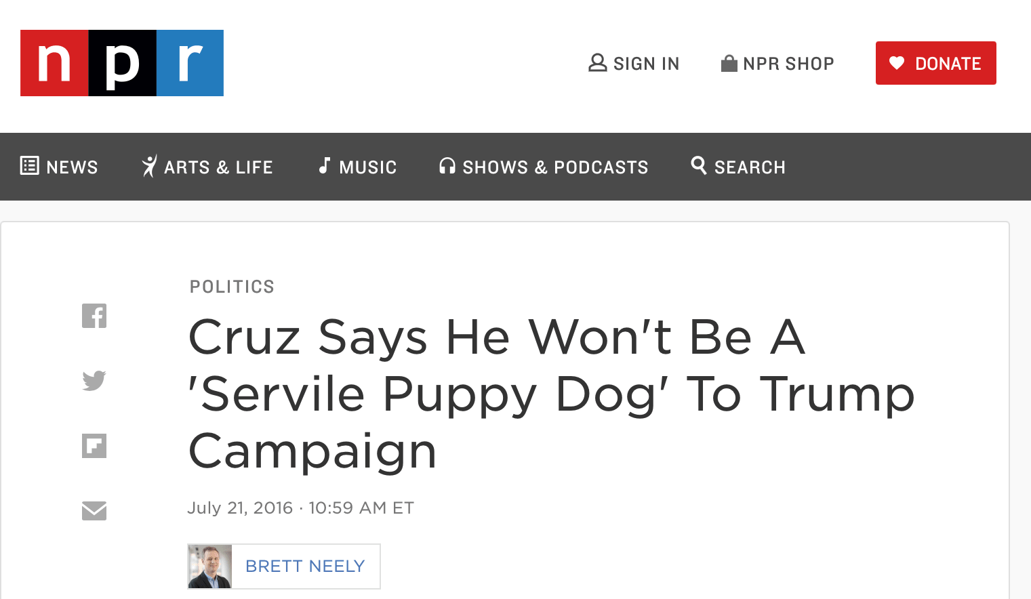The image size is (1031, 599).
Task: Click the headphones icon
Action: click(x=447, y=166)
